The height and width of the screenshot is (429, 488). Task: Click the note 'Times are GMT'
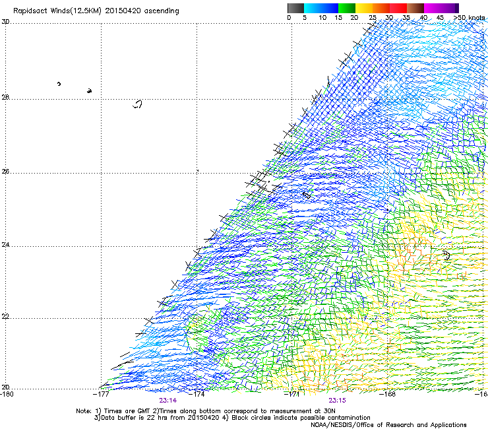click(x=127, y=411)
